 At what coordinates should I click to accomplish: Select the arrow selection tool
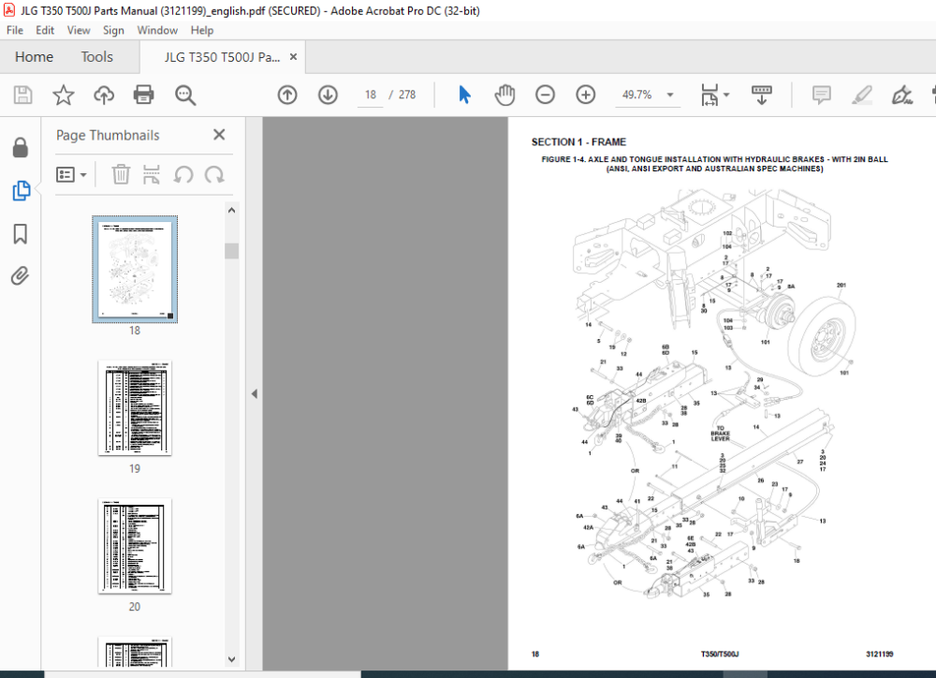pos(464,95)
